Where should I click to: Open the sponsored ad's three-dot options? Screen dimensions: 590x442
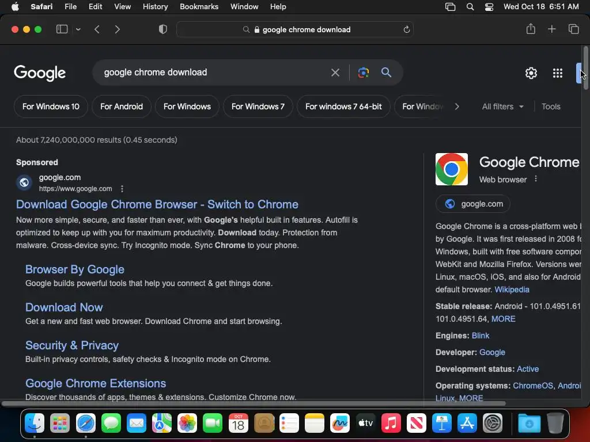point(122,189)
